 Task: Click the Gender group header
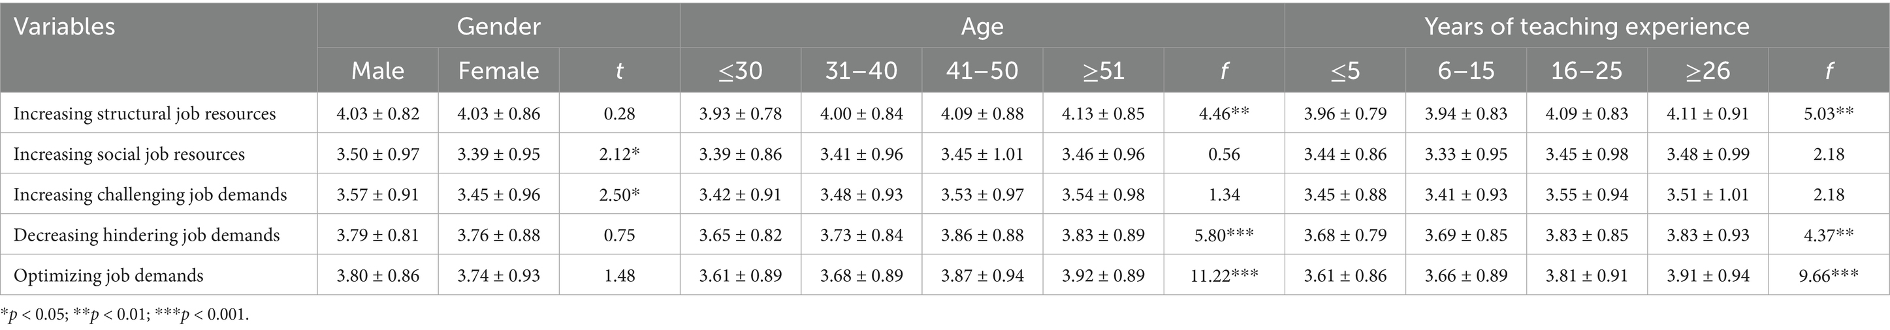[498, 27]
